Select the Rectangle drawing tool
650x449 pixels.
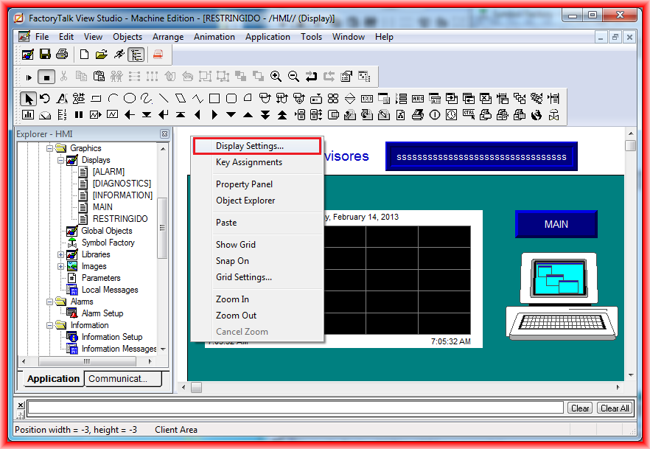pyautogui.click(x=214, y=98)
